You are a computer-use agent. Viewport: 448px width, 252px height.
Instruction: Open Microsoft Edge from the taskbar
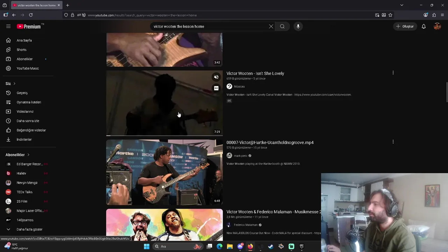[x=219, y=246]
